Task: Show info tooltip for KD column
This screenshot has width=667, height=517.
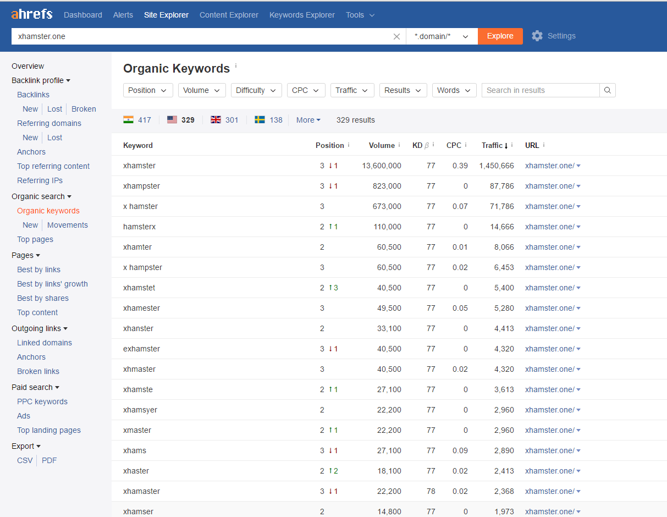Action: tap(433, 145)
